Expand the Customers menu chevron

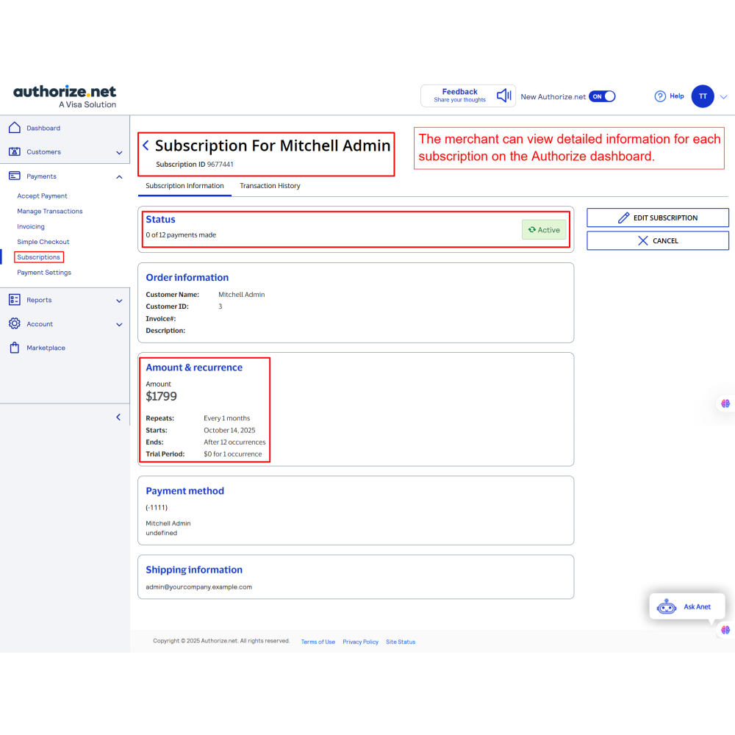pyautogui.click(x=119, y=152)
